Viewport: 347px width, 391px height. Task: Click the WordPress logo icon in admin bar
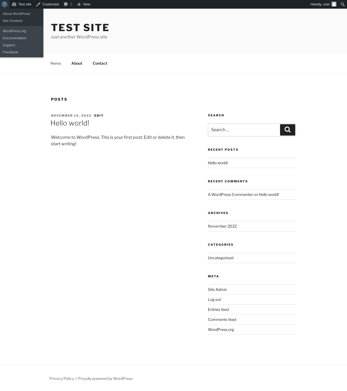point(5,4)
